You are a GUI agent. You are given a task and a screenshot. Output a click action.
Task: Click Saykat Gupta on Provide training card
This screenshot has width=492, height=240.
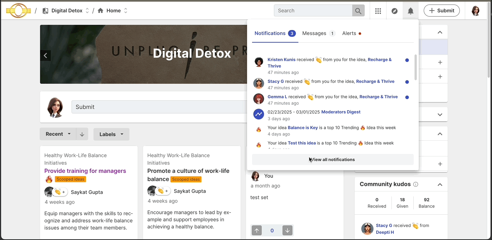87,192
